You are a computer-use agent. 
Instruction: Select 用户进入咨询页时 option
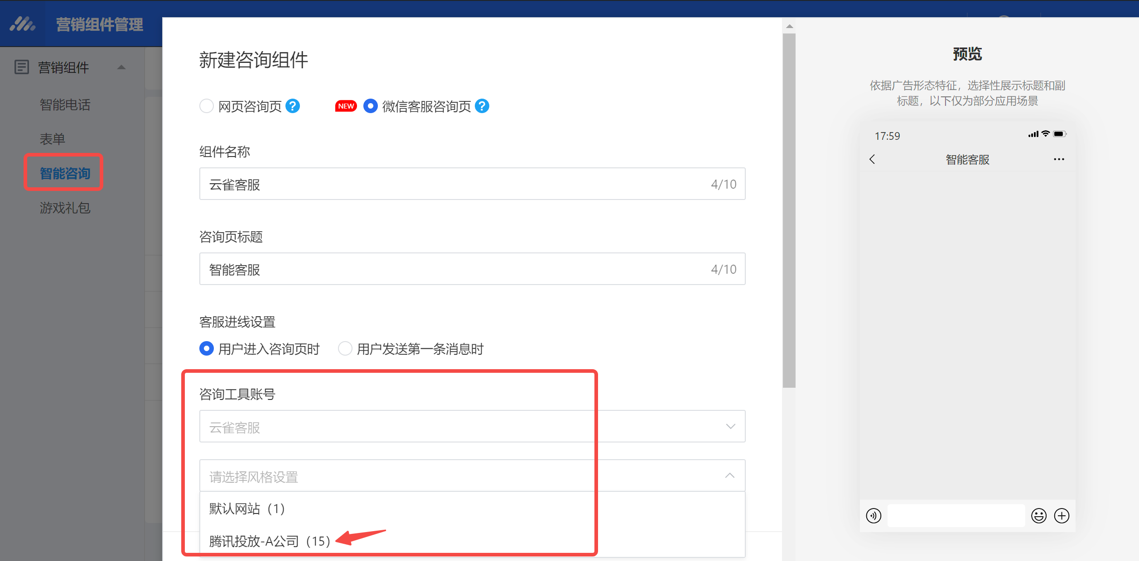(206, 348)
